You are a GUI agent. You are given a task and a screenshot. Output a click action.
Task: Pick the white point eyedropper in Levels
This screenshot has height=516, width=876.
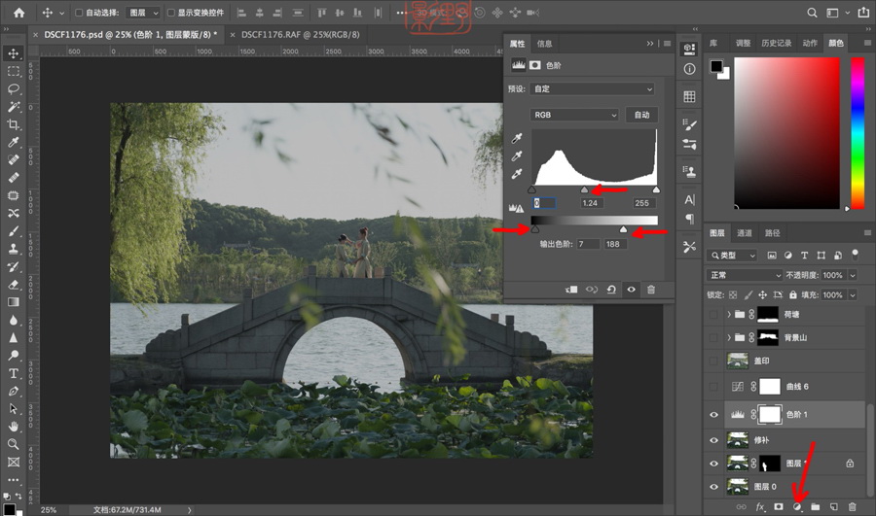517,174
